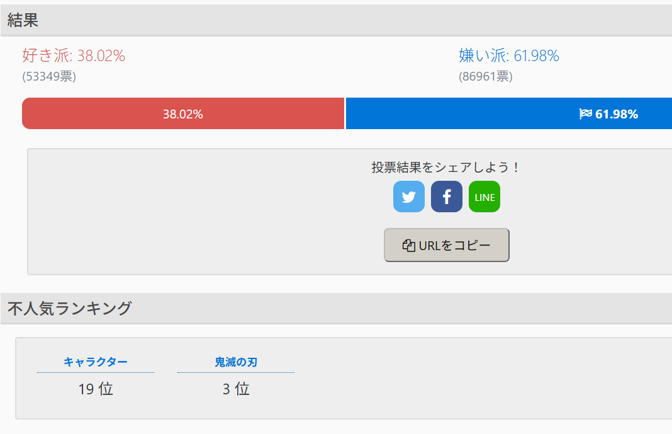This screenshot has width=672, height=434.
Task: Copy the URL with the URLをコピー button
Action: click(x=447, y=245)
